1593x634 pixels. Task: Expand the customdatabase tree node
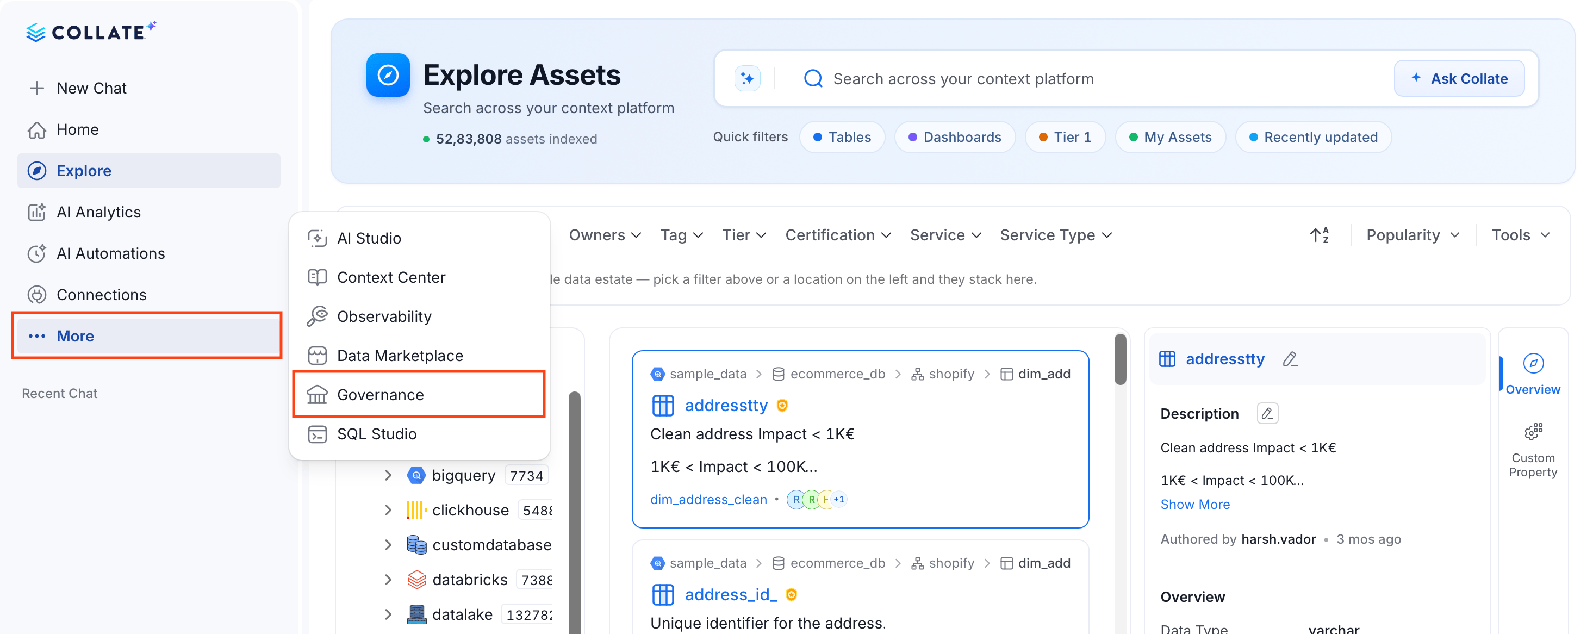coord(388,544)
